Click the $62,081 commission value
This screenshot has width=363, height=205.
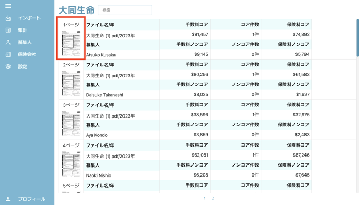coord(200,155)
